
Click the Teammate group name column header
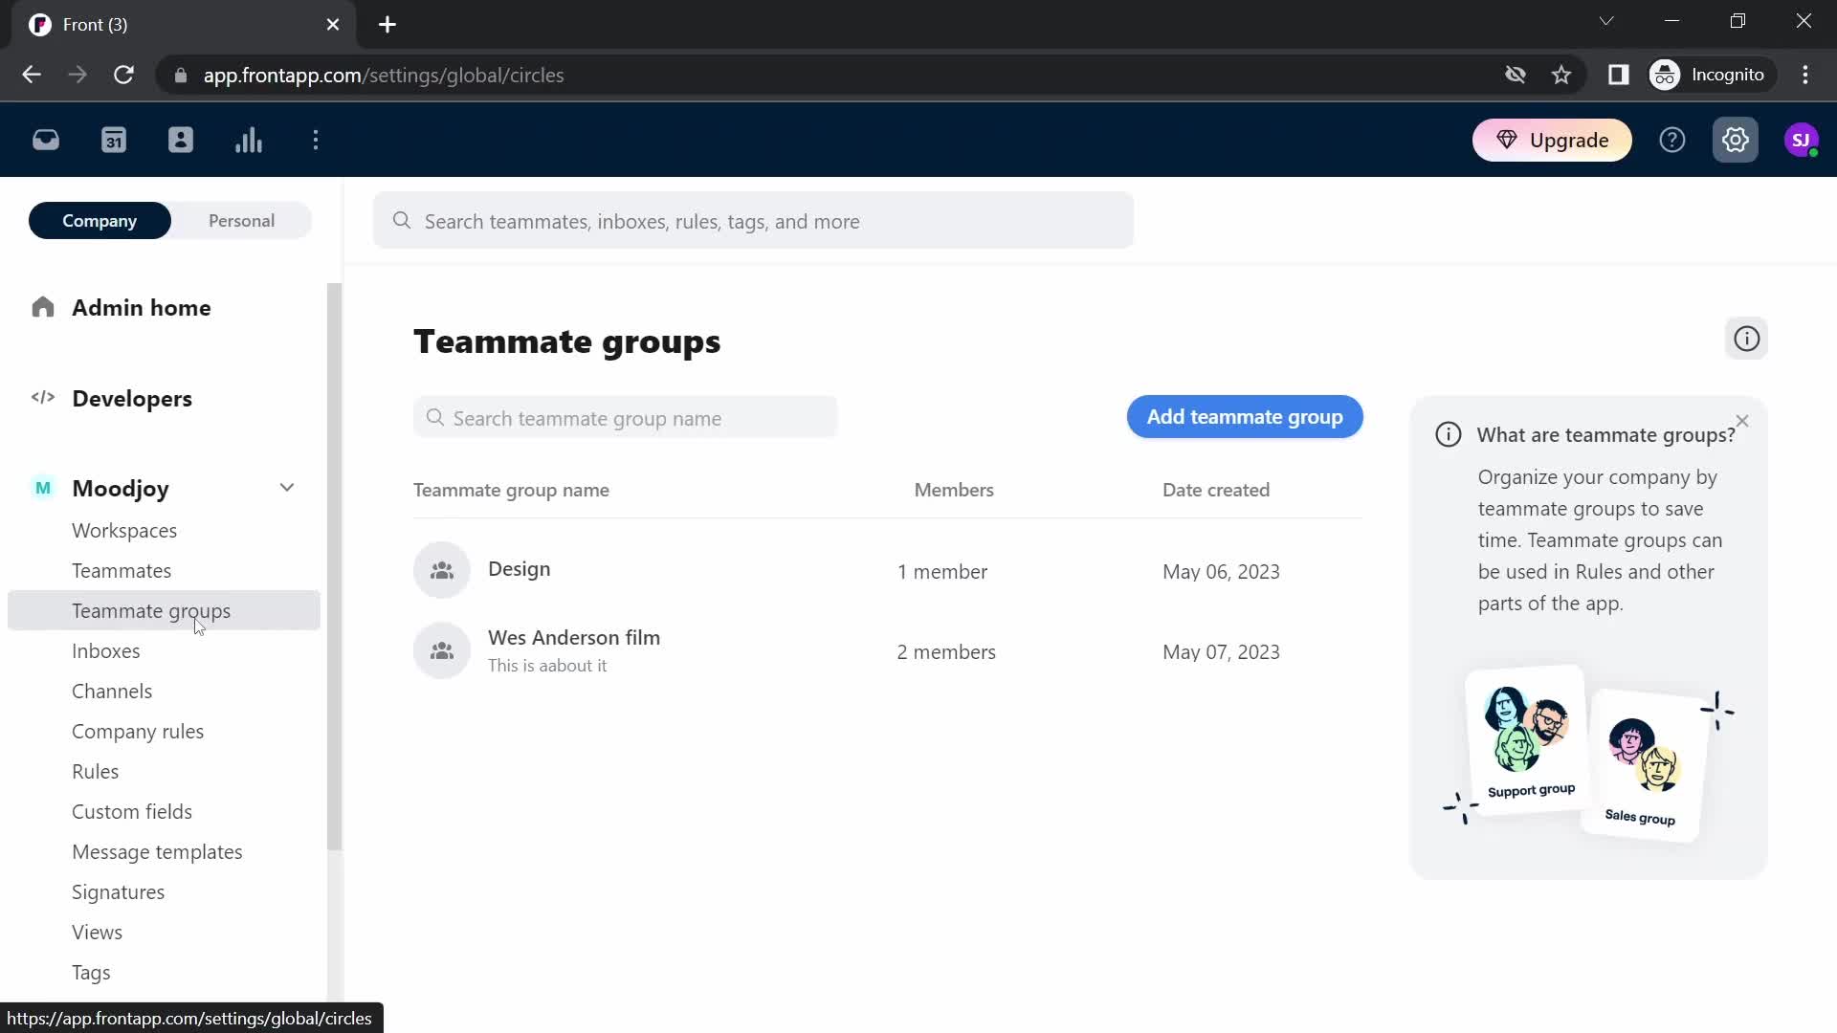pyautogui.click(x=511, y=490)
